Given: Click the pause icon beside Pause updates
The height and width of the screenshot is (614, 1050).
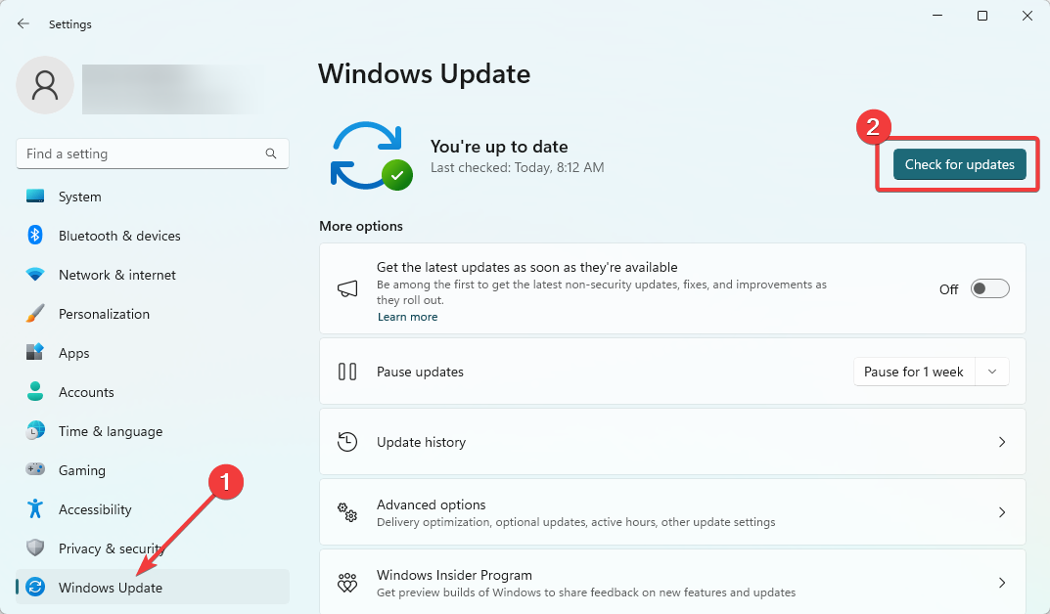Looking at the screenshot, I should [x=346, y=372].
